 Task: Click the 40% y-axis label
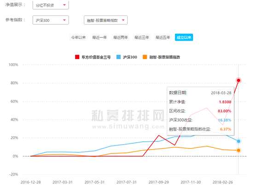click(x=14, y=120)
